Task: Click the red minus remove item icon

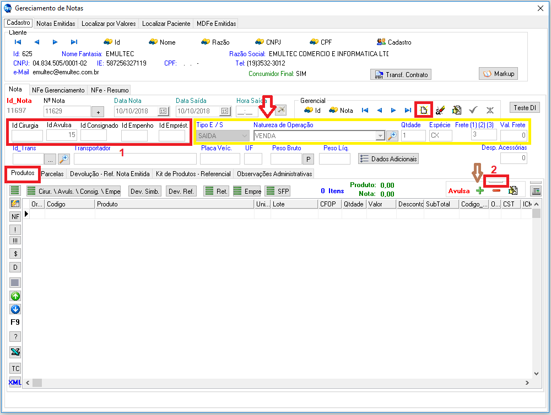Action: tap(496, 190)
